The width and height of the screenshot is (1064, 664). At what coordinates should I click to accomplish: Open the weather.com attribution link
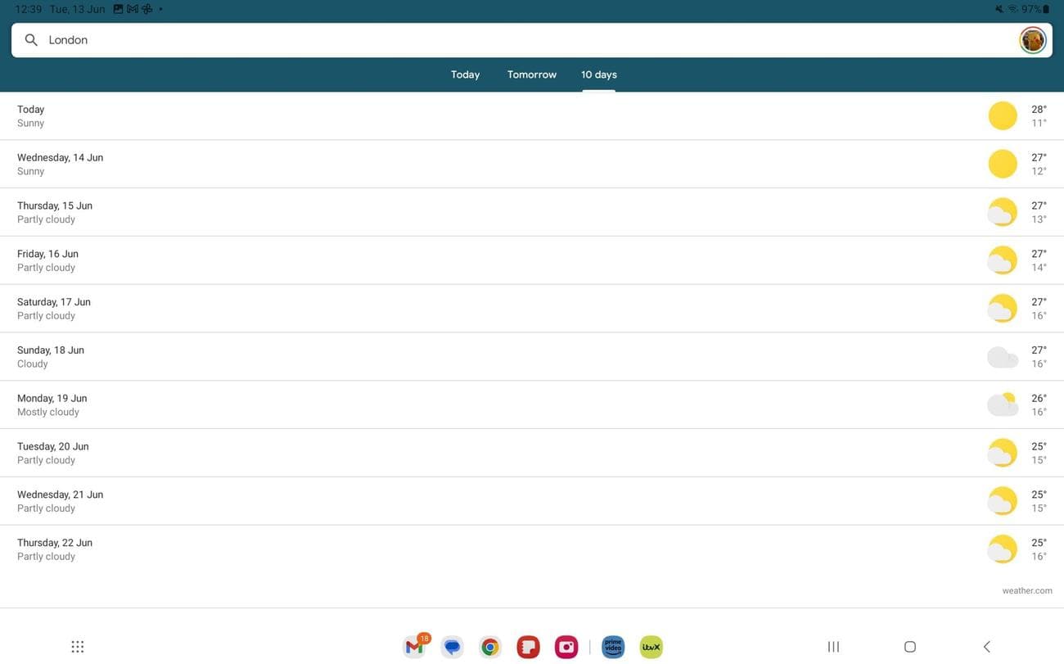tap(1027, 589)
